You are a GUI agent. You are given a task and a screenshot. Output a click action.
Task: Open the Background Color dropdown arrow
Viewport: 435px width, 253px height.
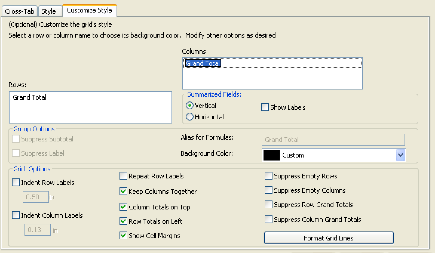pos(400,155)
